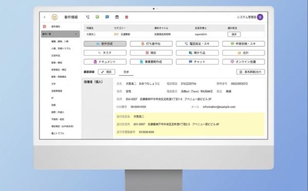This screenshot has height=191, width=308.
Task: Click the green-message-icon button in first button row
Action: (243, 44)
